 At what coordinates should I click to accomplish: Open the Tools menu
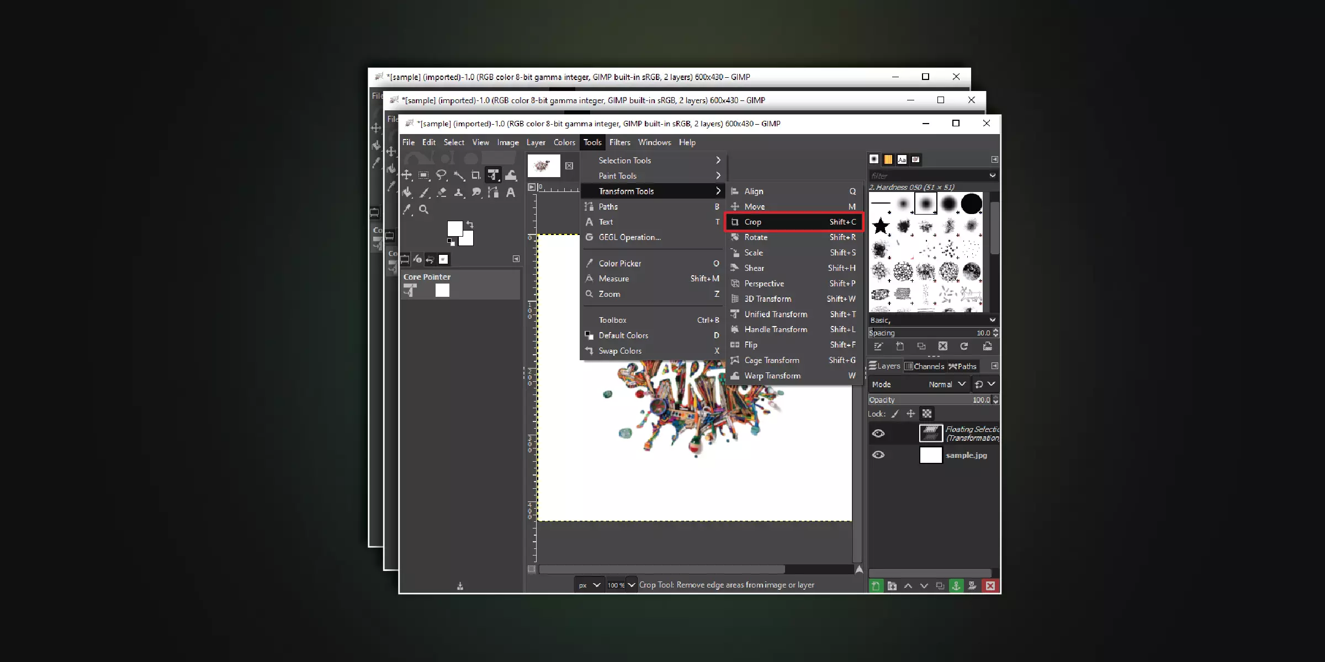coord(591,142)
